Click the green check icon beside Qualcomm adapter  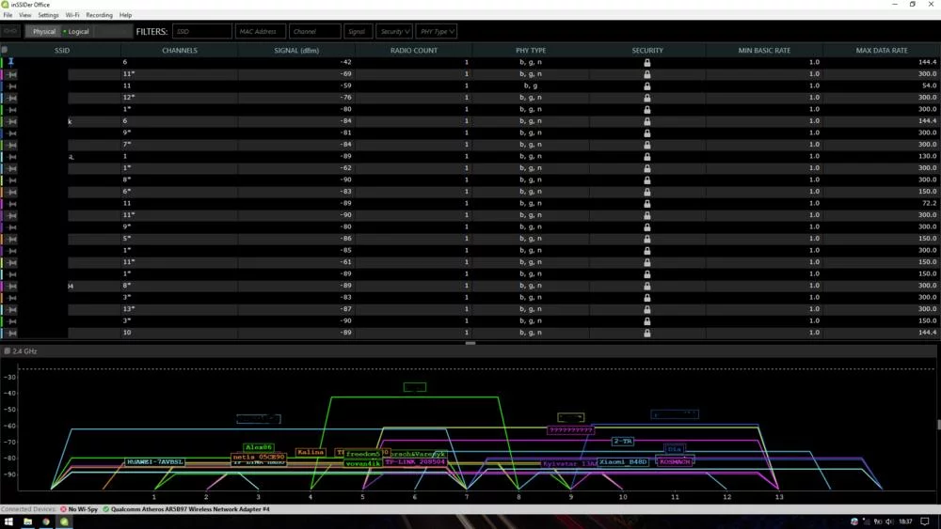(106, 509)
